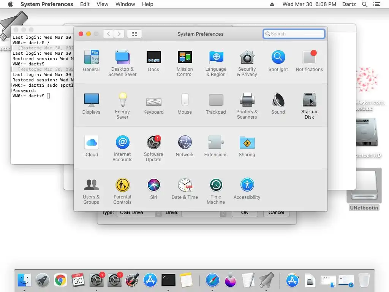Open the Trash in the Dock
Screen dimensions: 389x292
[364, 280]
